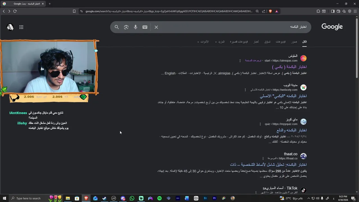Open result اختبار البكمنة ( بكمي )

point(289,67)
